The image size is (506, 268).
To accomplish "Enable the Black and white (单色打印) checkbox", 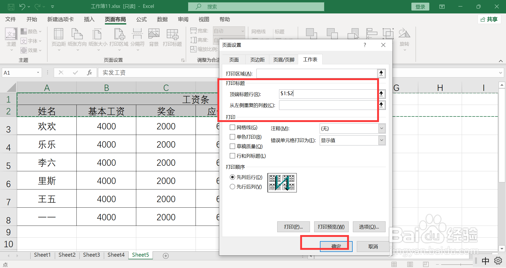I will point(232,137).
